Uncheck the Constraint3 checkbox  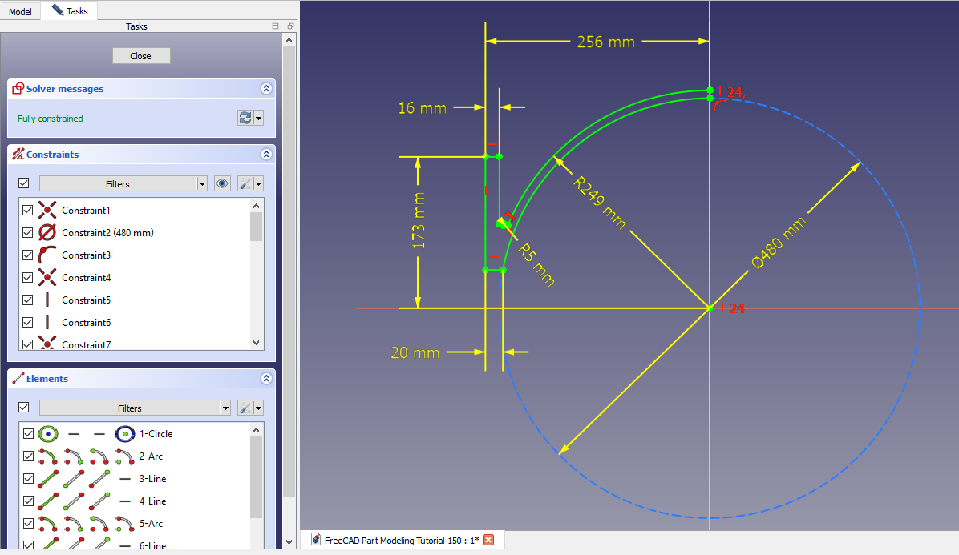click(x=28, y=255)
